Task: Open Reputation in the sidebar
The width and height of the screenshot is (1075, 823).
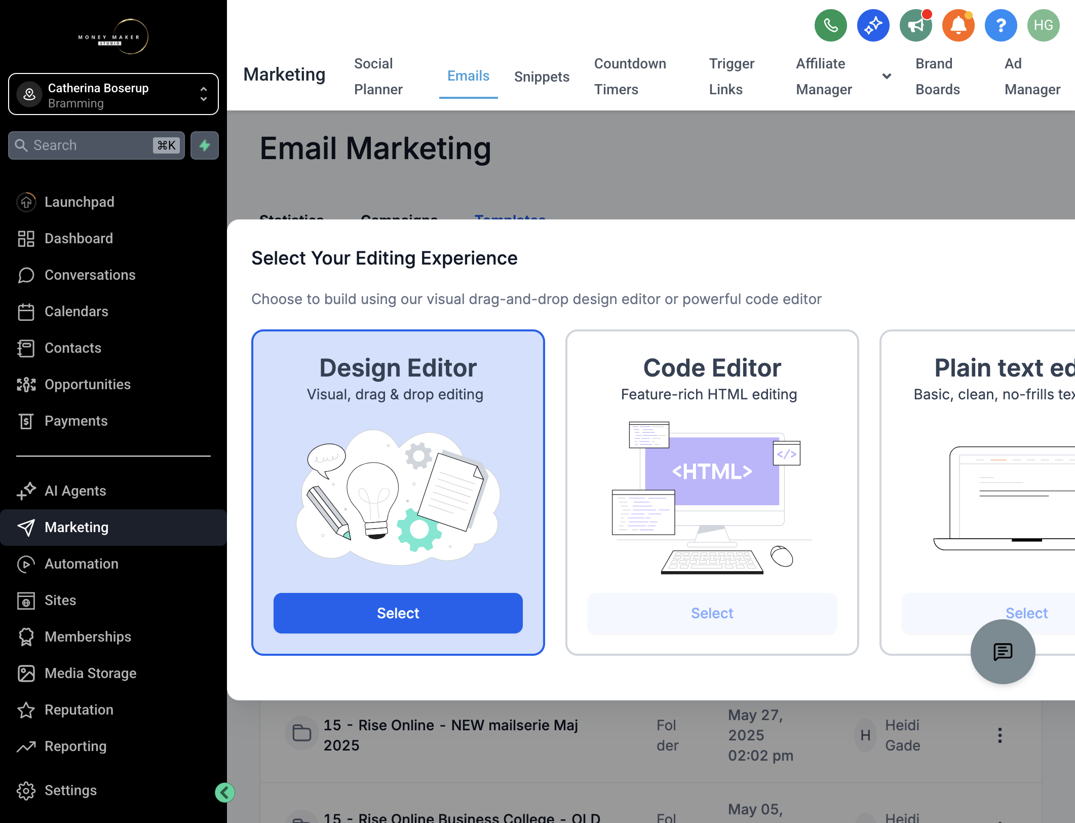Action: [x=79, y=709]
